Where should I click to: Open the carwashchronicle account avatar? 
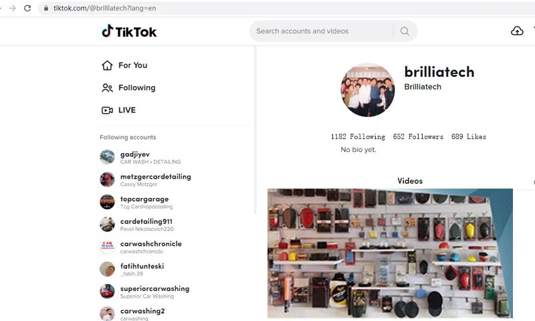(107, 247)
